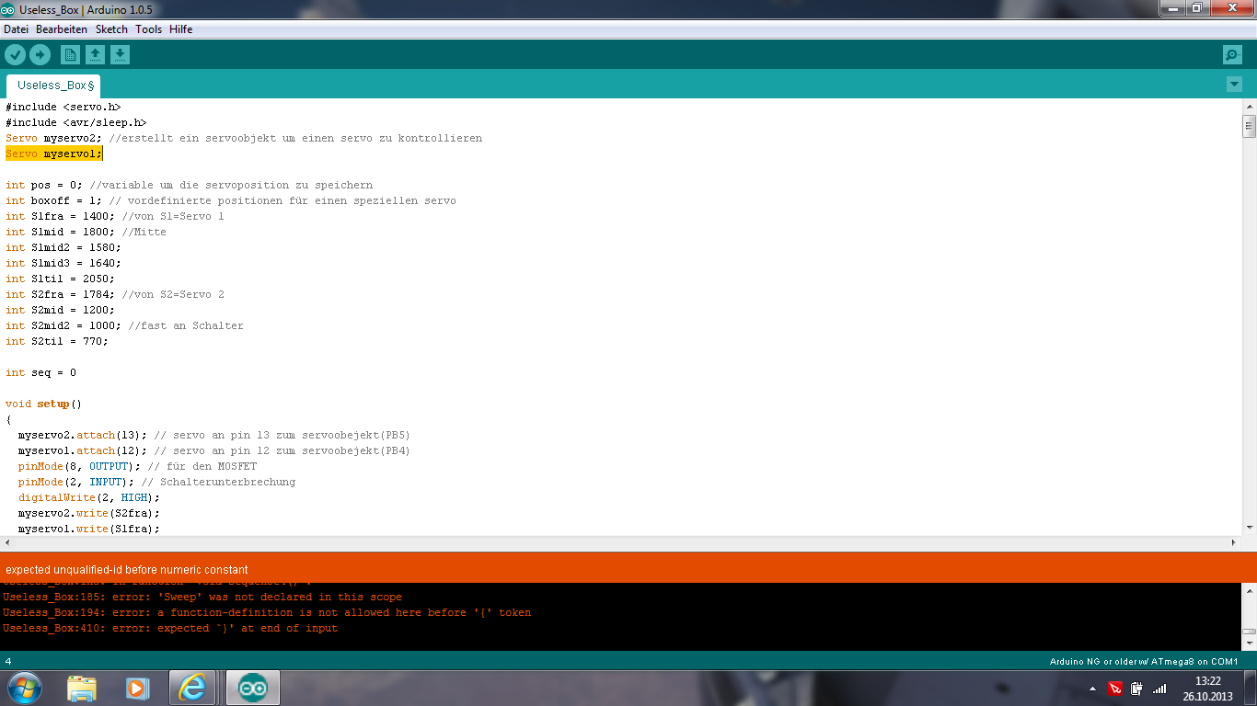Viewport: 1257px width, 706px height.
Task: Open the tab options dropdown arrow
Action: point(1234,85)
